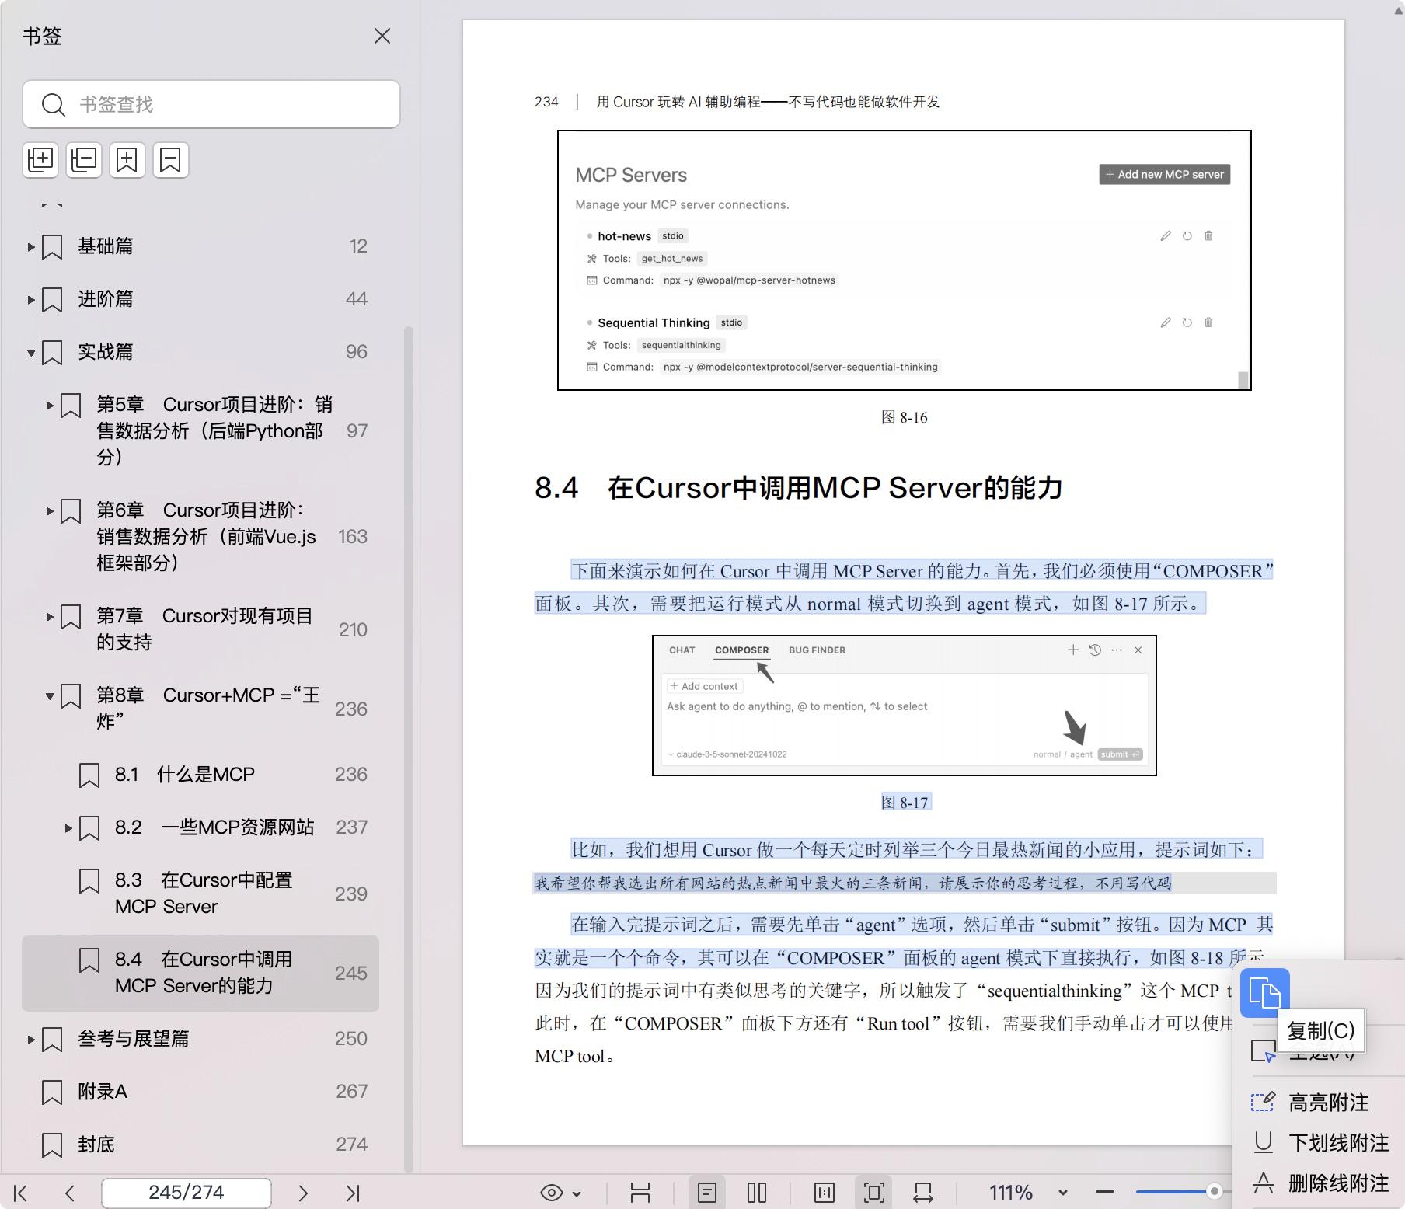Remove bookmark icon
The image size is (1405, 1209).
coord(170,160)
